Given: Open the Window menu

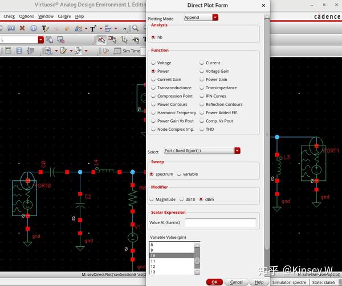Looking at the screenshot, I should click(x=46, y=16).
